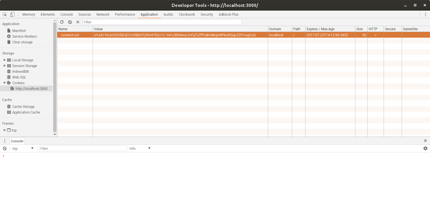Open the DevTools three-dot customize menu
The image size is (430, 208).
click(426, 14)
